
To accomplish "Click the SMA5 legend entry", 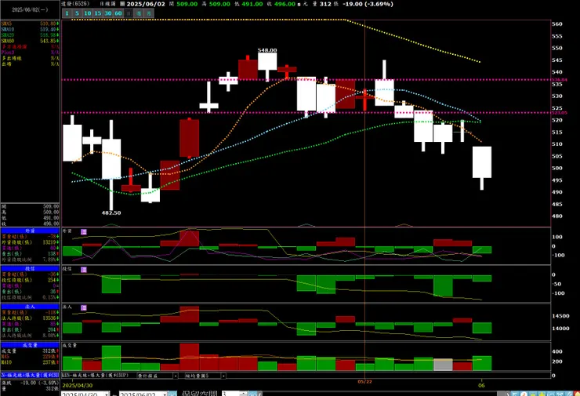I will (30, 24).
